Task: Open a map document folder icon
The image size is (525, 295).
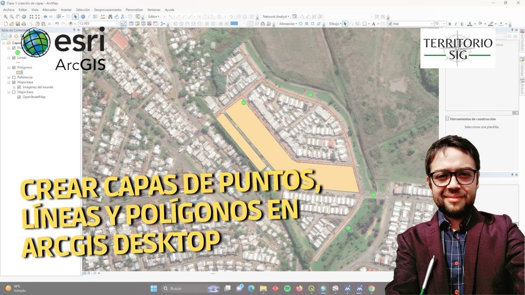Action: click(x=11, y=24)
